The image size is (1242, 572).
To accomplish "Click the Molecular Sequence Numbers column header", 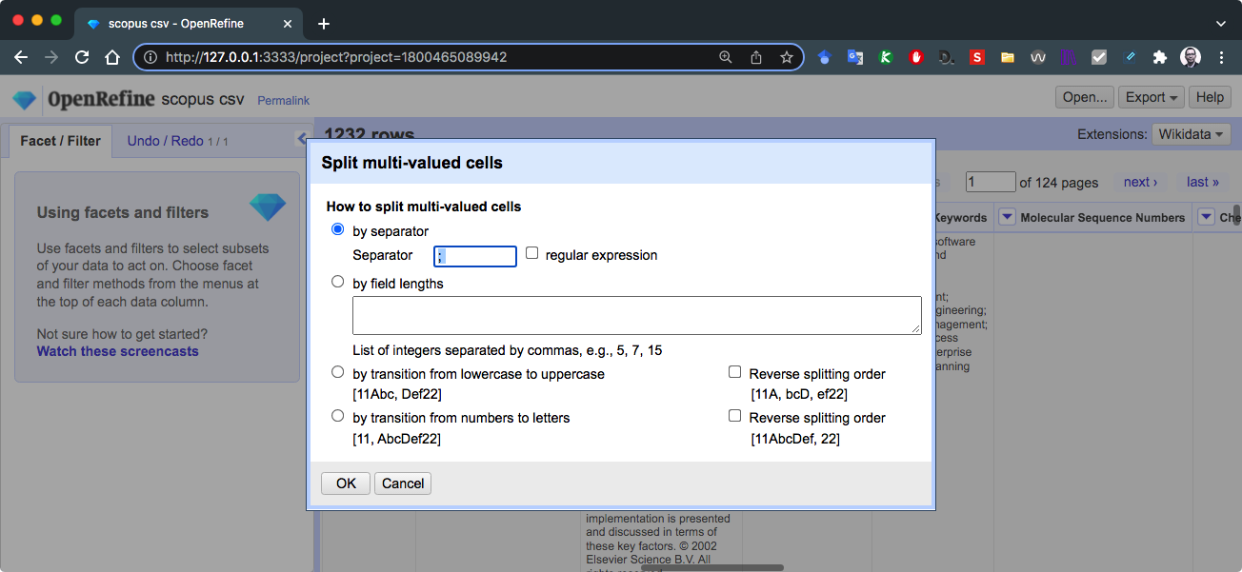I will coord(1103,218).
